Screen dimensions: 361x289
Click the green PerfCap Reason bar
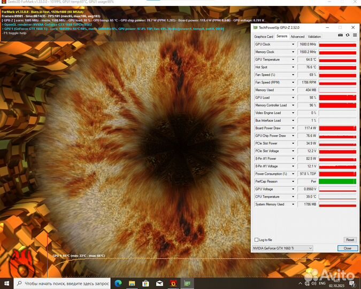point(337,181)
